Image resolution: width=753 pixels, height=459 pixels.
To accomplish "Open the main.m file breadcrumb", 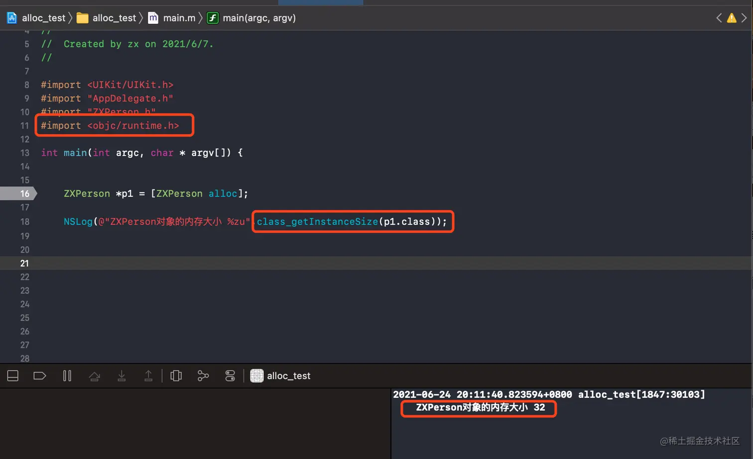I will [x=172, y=18].
